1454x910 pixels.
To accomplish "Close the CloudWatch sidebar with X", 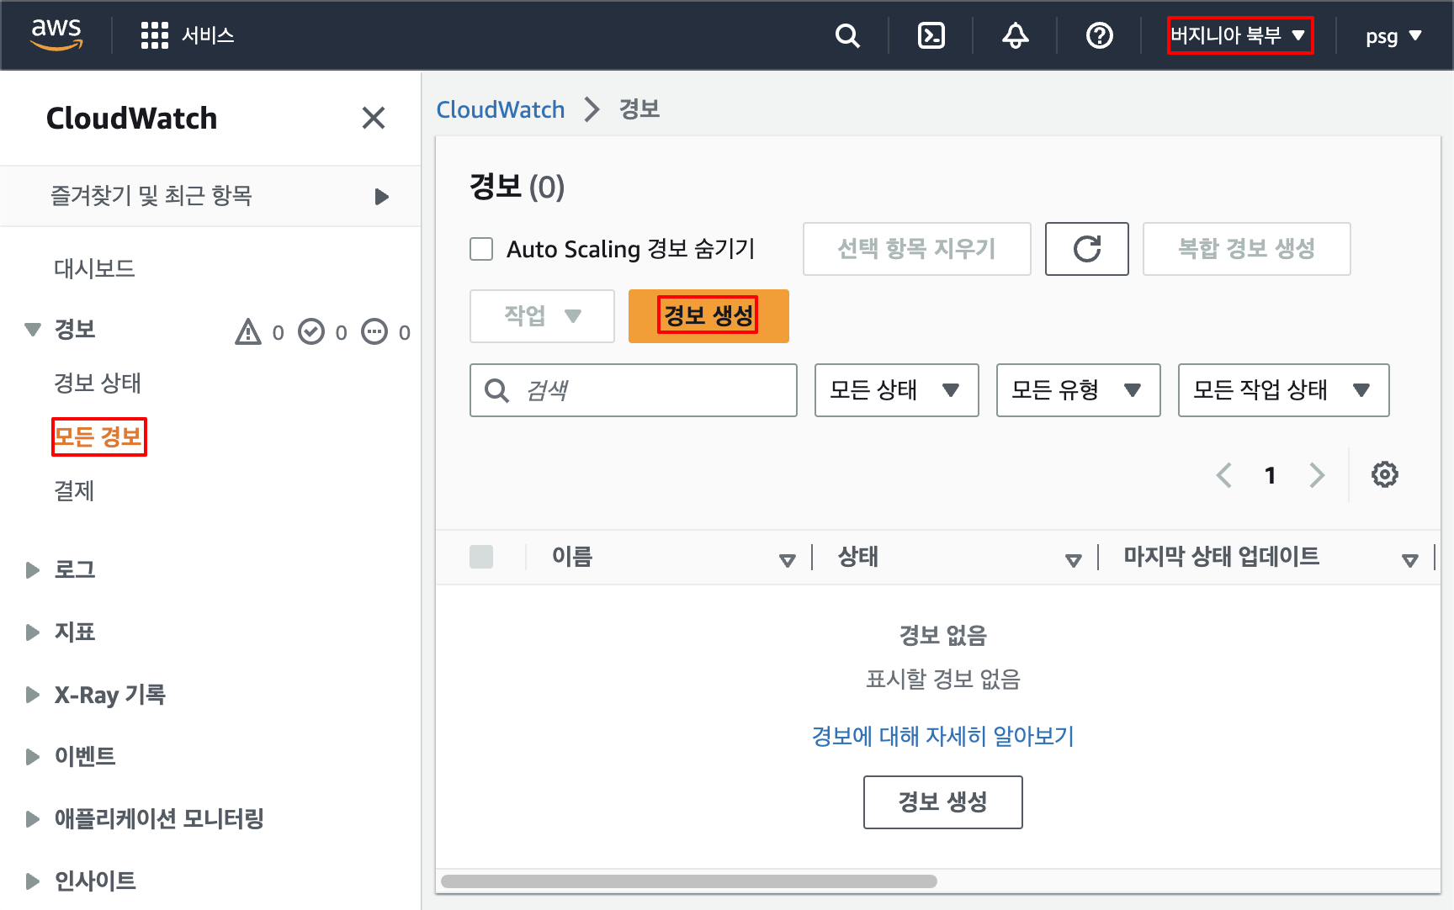I will tap(374, 118).
